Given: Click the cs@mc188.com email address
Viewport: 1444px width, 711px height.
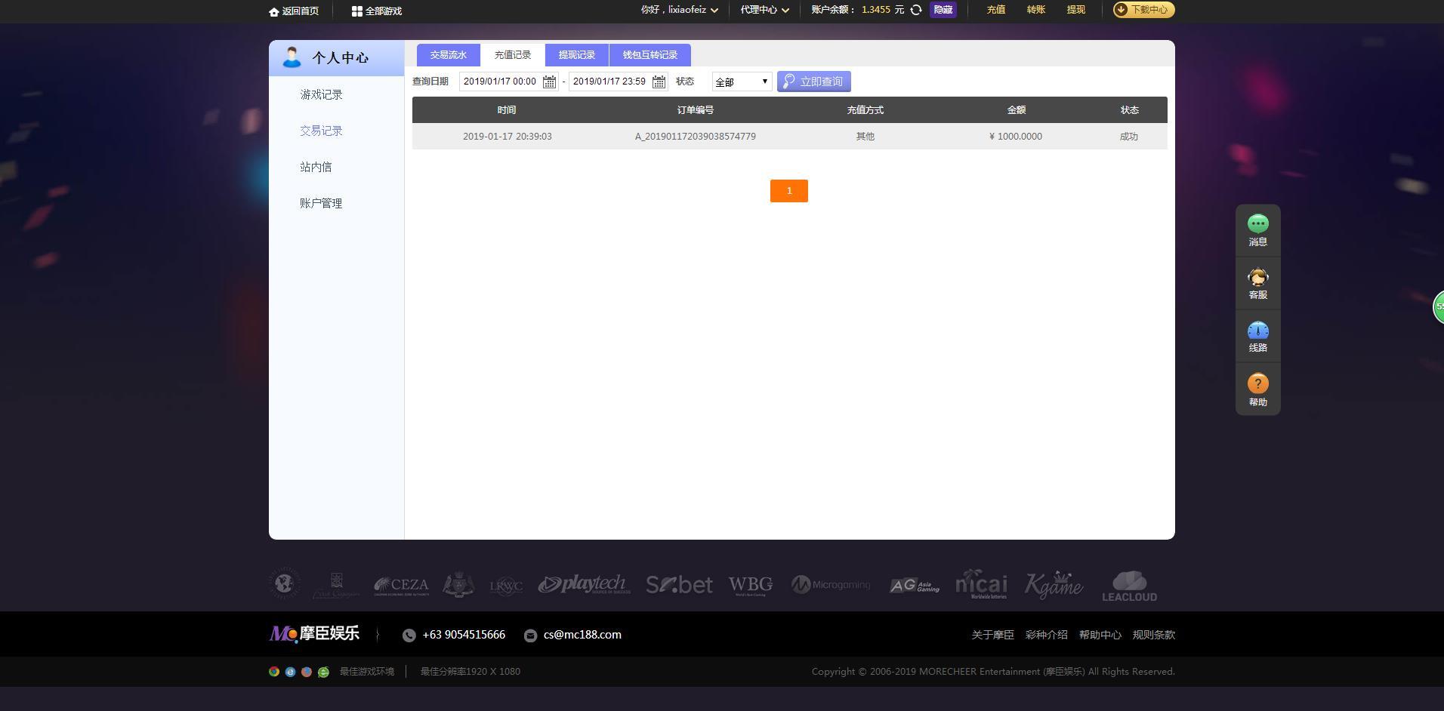Looking at the screenshot, I should pos(582,635).
